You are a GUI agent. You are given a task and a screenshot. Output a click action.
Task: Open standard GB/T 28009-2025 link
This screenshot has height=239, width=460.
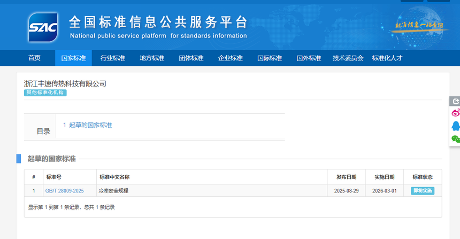64,191
